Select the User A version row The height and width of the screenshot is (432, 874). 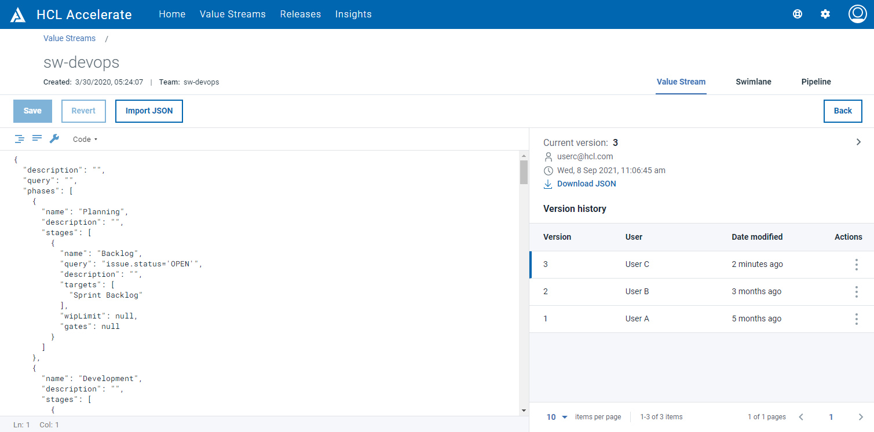[x=701, y=319]
